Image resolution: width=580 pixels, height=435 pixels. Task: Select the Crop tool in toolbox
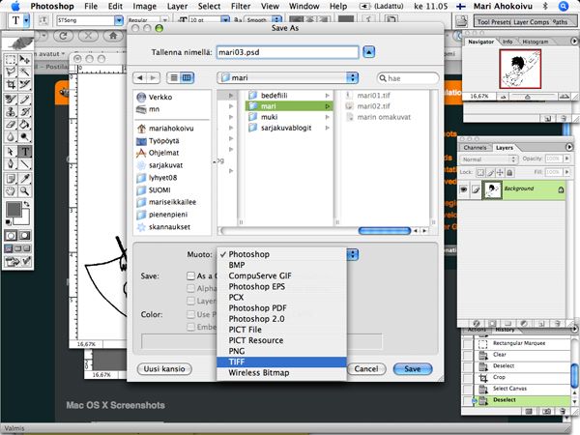pyautogui.click(x=11, y=85)
